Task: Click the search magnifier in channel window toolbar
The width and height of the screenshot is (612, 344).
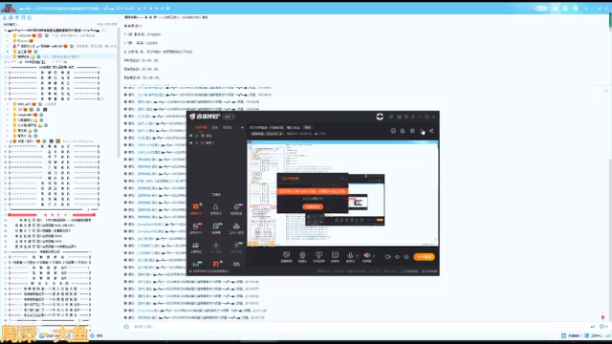Action: tap(30, 17)
